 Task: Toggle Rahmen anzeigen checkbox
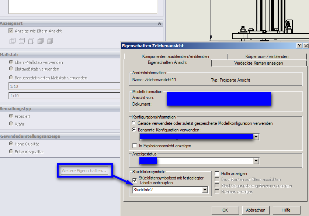[217, 192]
